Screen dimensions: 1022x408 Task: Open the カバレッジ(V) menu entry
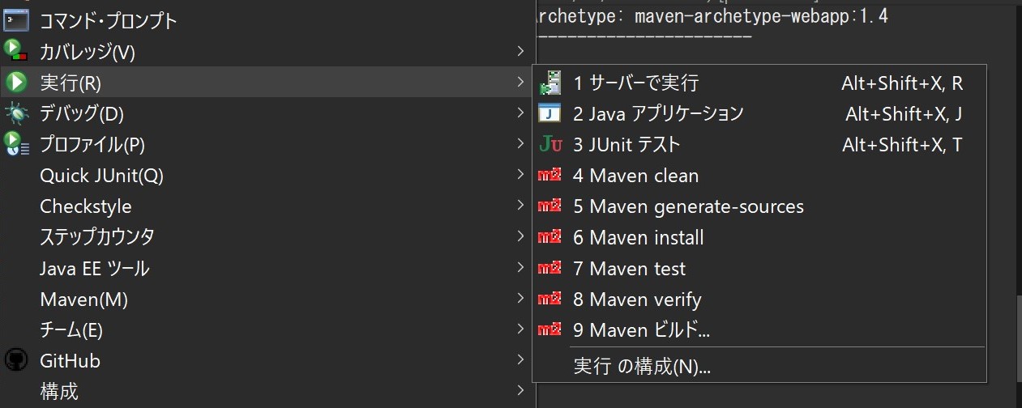[x=266, y=52]
